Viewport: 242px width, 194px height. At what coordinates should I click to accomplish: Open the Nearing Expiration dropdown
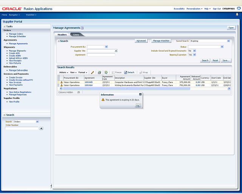pos(194,55)
